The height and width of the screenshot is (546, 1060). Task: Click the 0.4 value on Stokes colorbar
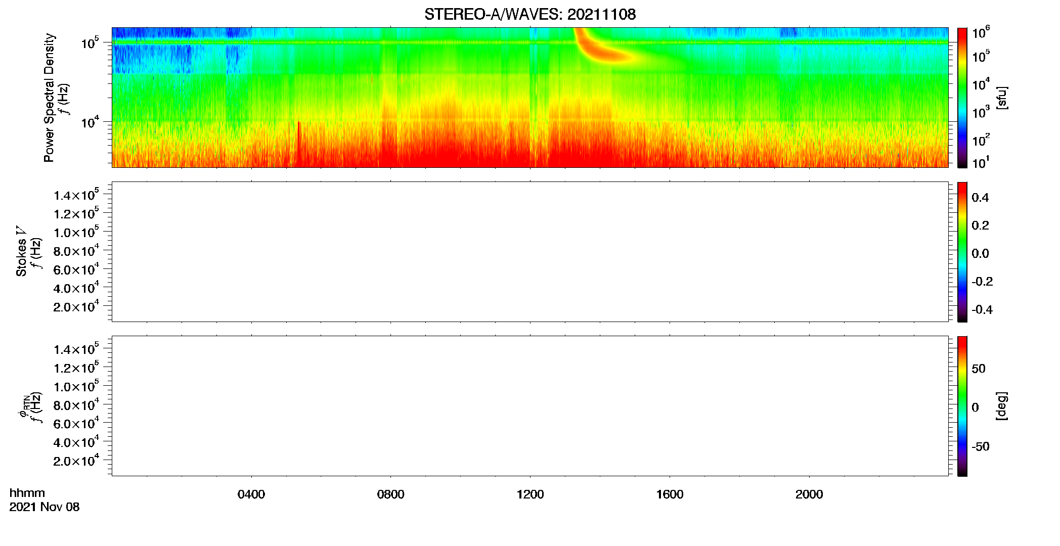tap(980, 198)
